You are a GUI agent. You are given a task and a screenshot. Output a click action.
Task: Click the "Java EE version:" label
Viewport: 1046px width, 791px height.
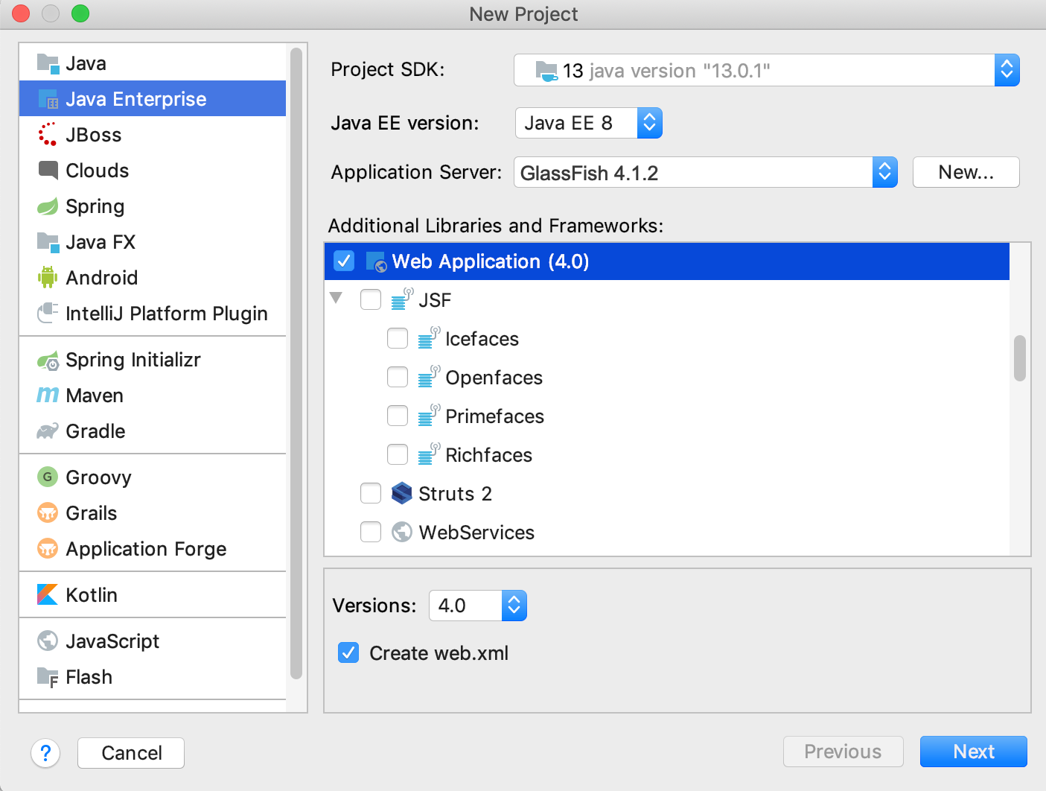[405, 123]
